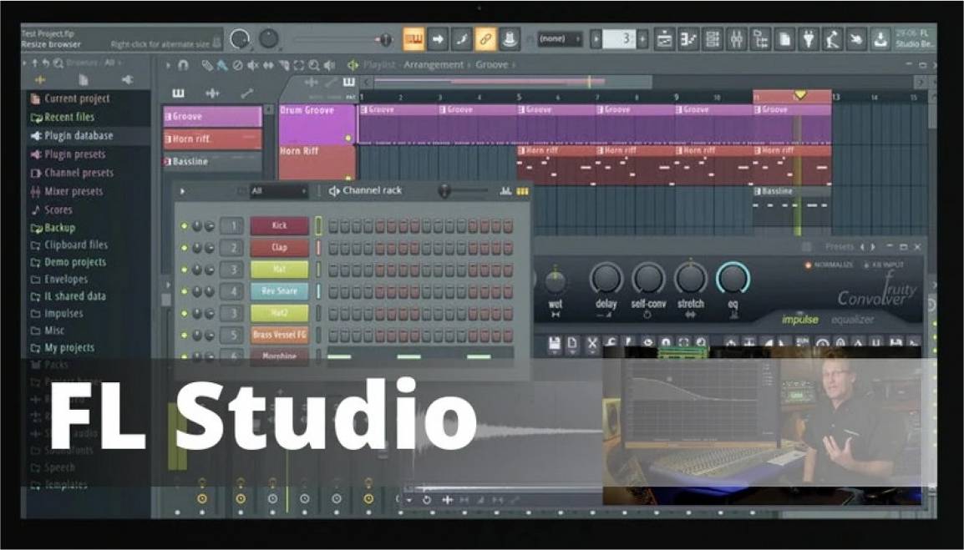Image resolution: width=964 pixels, height=550 pixels.
Task: Mute the Kick channel green LED
Action: pyautogui.click(x=184, y=226)
